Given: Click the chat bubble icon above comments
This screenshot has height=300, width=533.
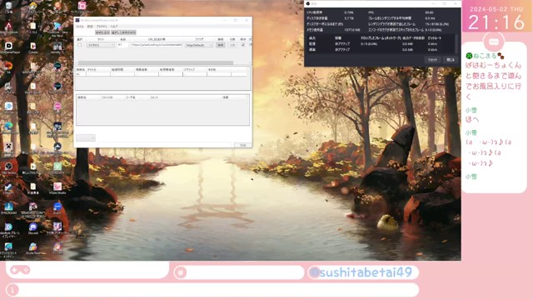Looking at the screenshot, I should click(x=494, y=42).
